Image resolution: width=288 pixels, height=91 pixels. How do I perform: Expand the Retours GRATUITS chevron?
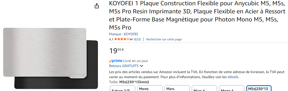(x=141, y=66)
